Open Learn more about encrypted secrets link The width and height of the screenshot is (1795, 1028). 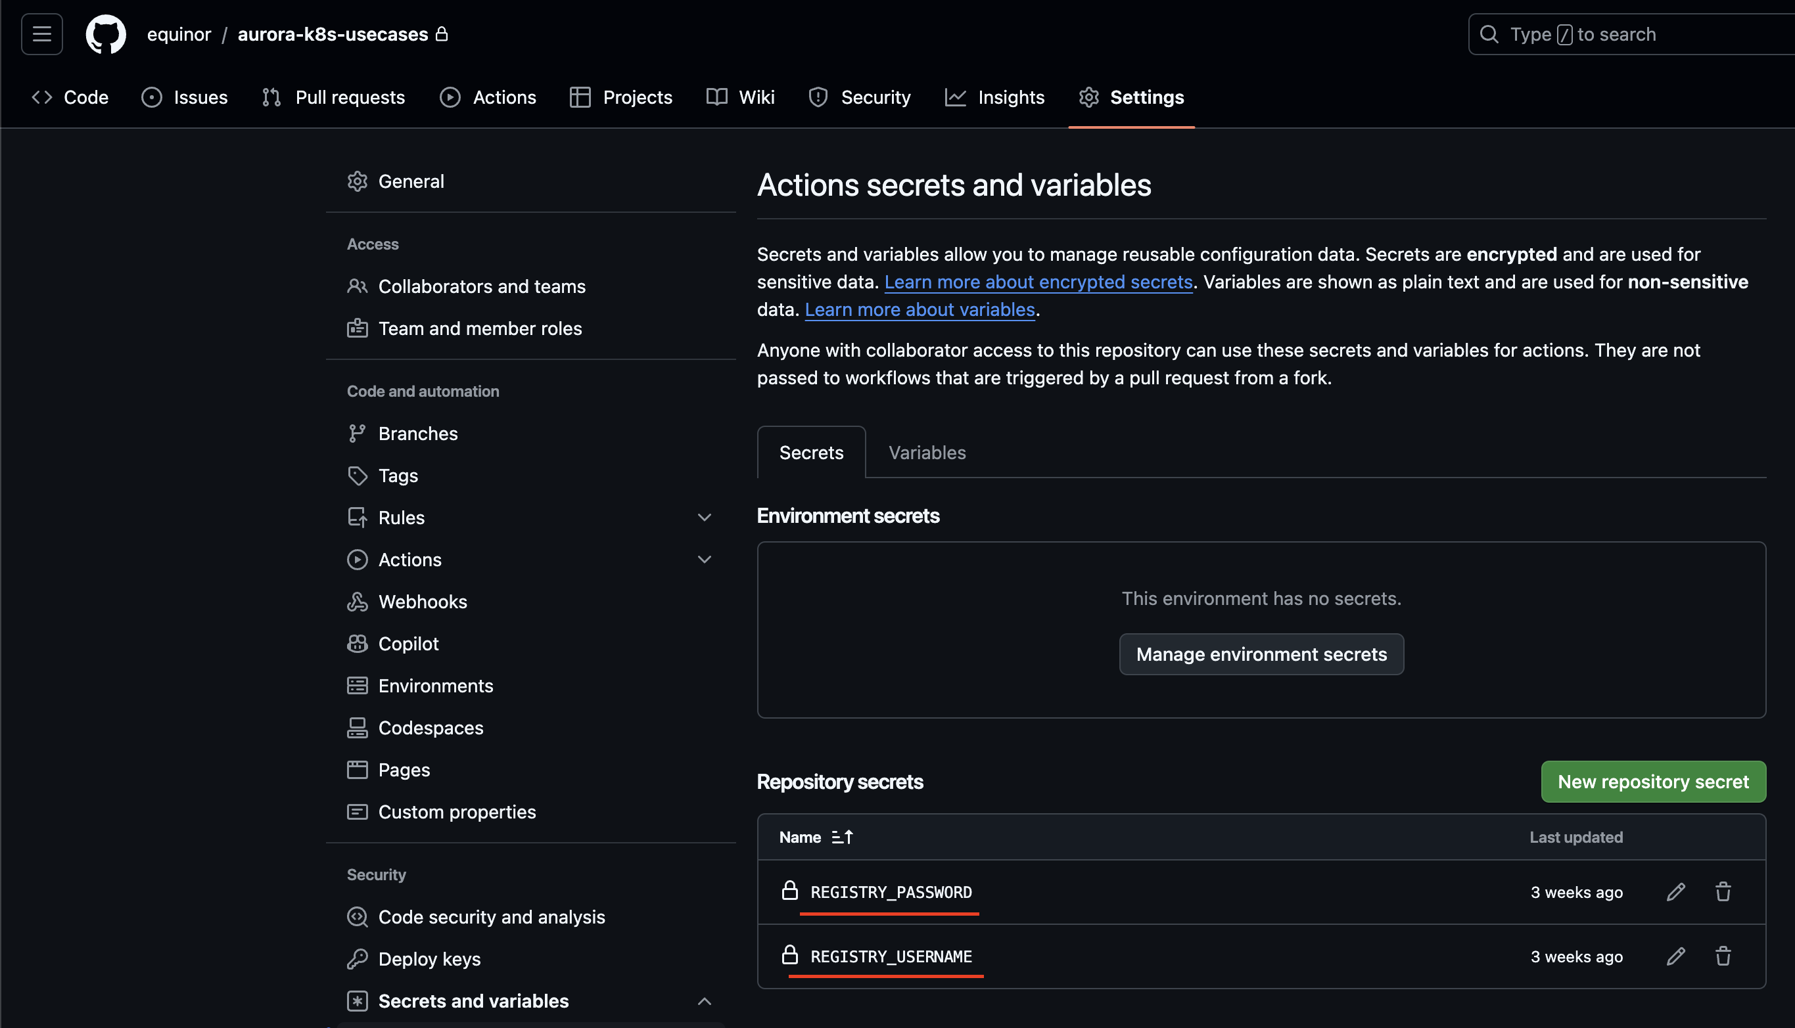tap(1038, 282)
